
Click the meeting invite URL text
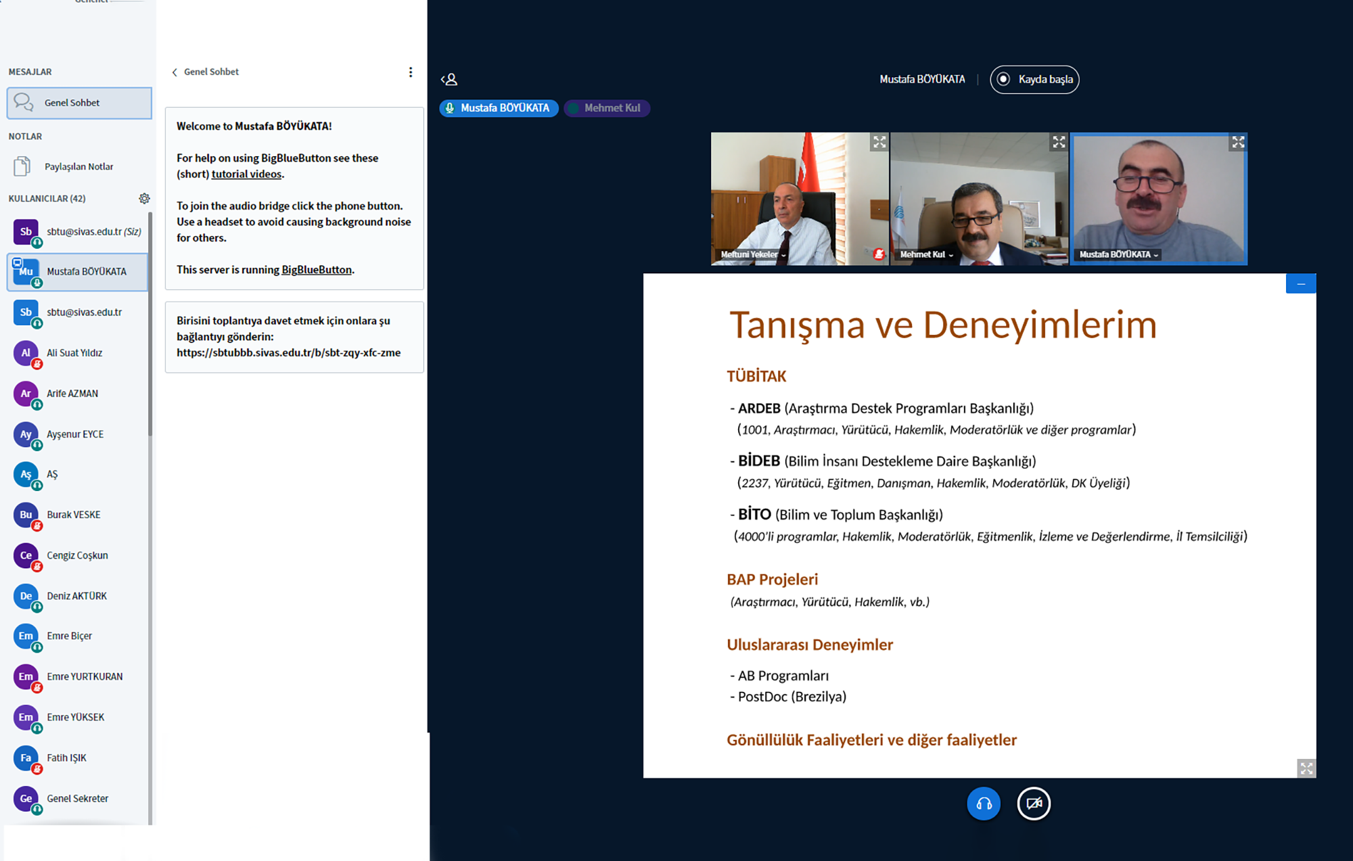(x=289, y=352)
